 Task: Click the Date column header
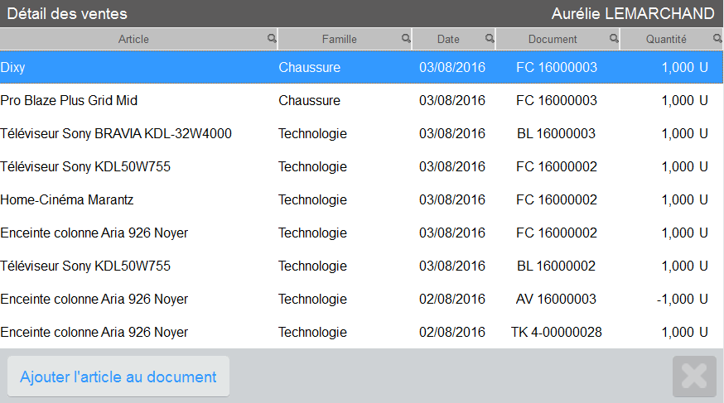pos(448,39)
